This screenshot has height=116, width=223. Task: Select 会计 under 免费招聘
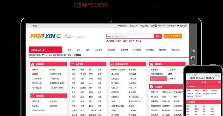(x=91, y=83)
